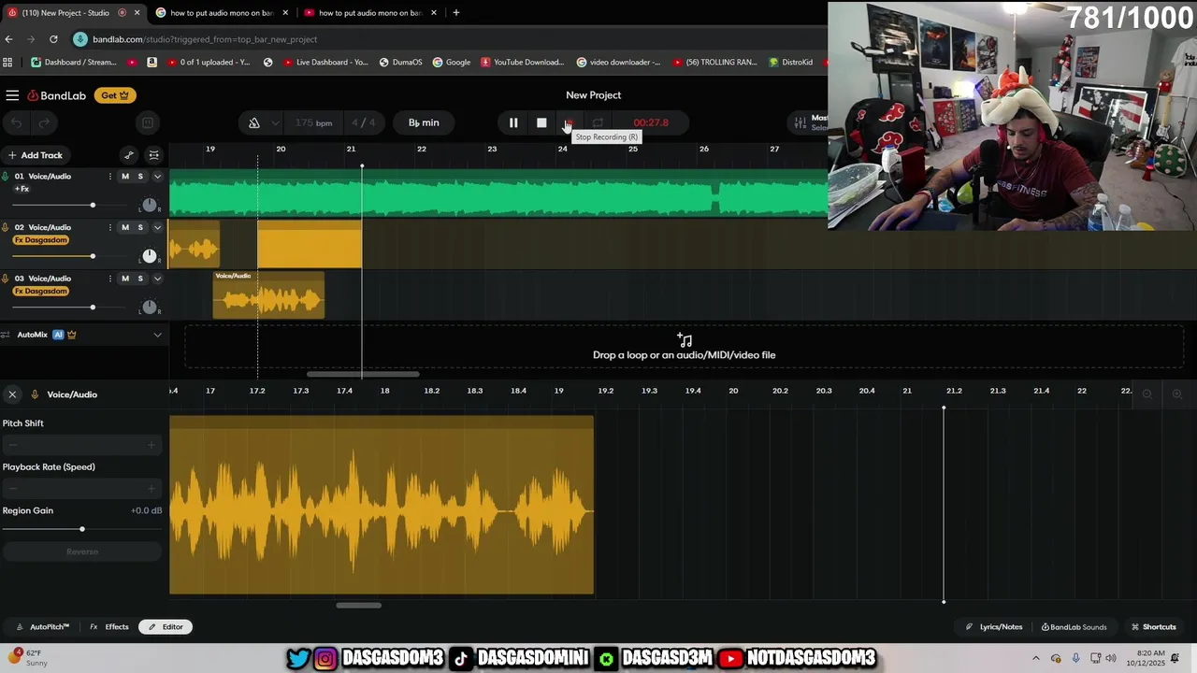This screenshot has height=673, width=1197.
Task: Expand track 02 options chevron
Action: pos(157,227)
